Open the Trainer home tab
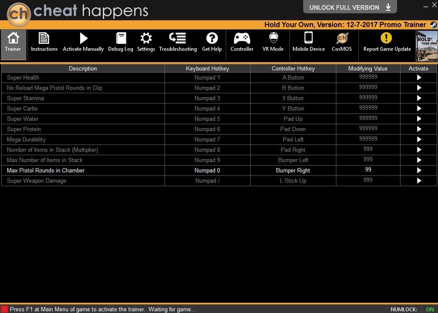The height and width of the screenshot is (313, 438). 13,44
